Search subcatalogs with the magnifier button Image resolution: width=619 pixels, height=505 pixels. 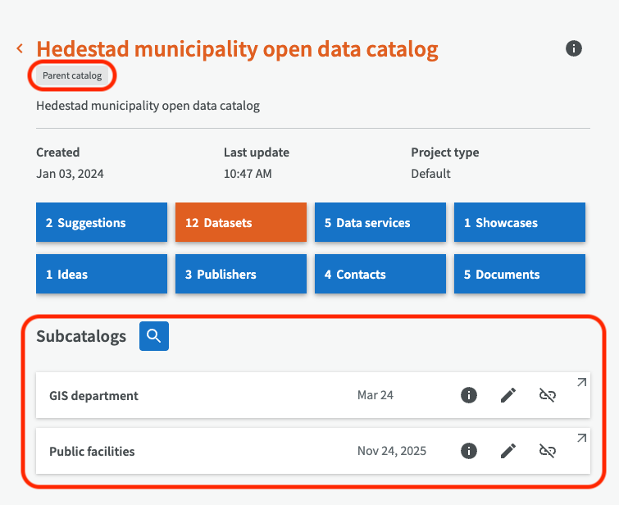pyautogui.click(x=154, y=336)
